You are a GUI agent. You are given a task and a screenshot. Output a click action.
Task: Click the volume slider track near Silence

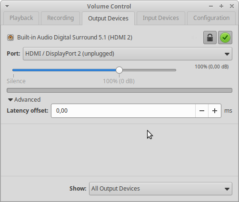[14, 70]
